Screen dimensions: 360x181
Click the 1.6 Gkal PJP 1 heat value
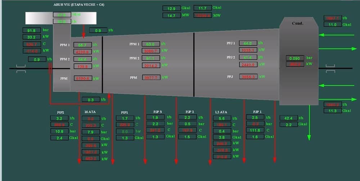[x=255, y=136]
